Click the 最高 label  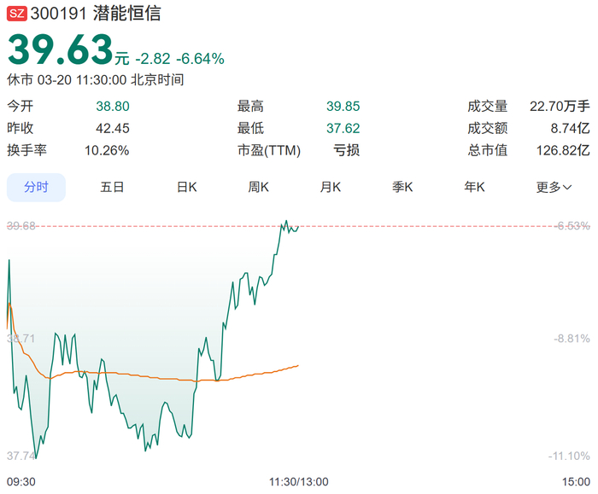click(250, 107)
